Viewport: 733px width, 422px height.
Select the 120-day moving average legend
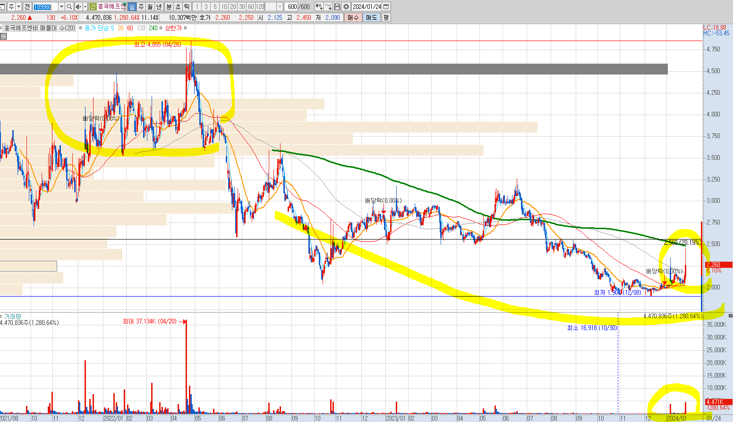(x=141, y=28)
